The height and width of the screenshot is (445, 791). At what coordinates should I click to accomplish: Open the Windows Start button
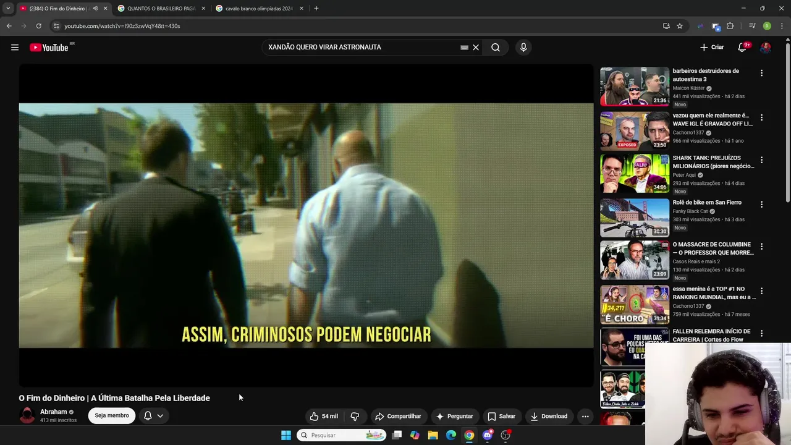click(x=286, y=435)
